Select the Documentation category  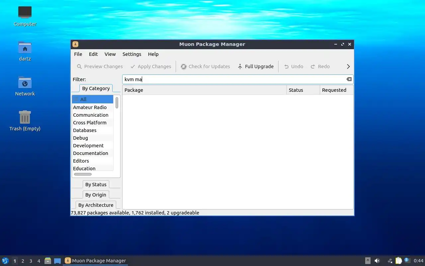pos(93,153)
